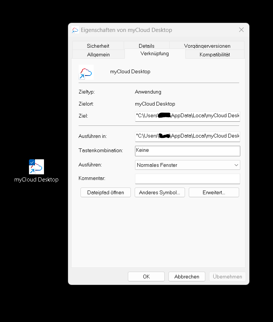Open the Ausführen dropdown showing Normales Fenster
The image size is (273, 322).
188,165
